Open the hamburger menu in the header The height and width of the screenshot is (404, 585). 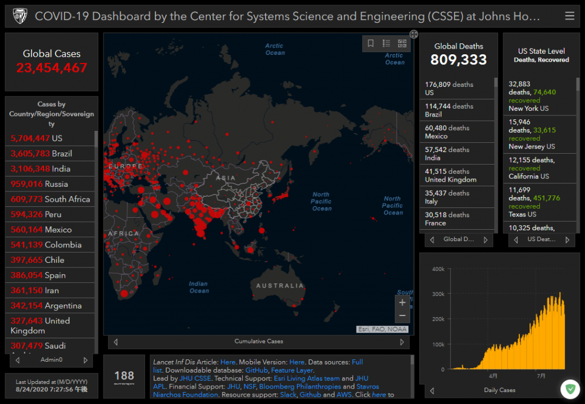[x=570, y=15]
